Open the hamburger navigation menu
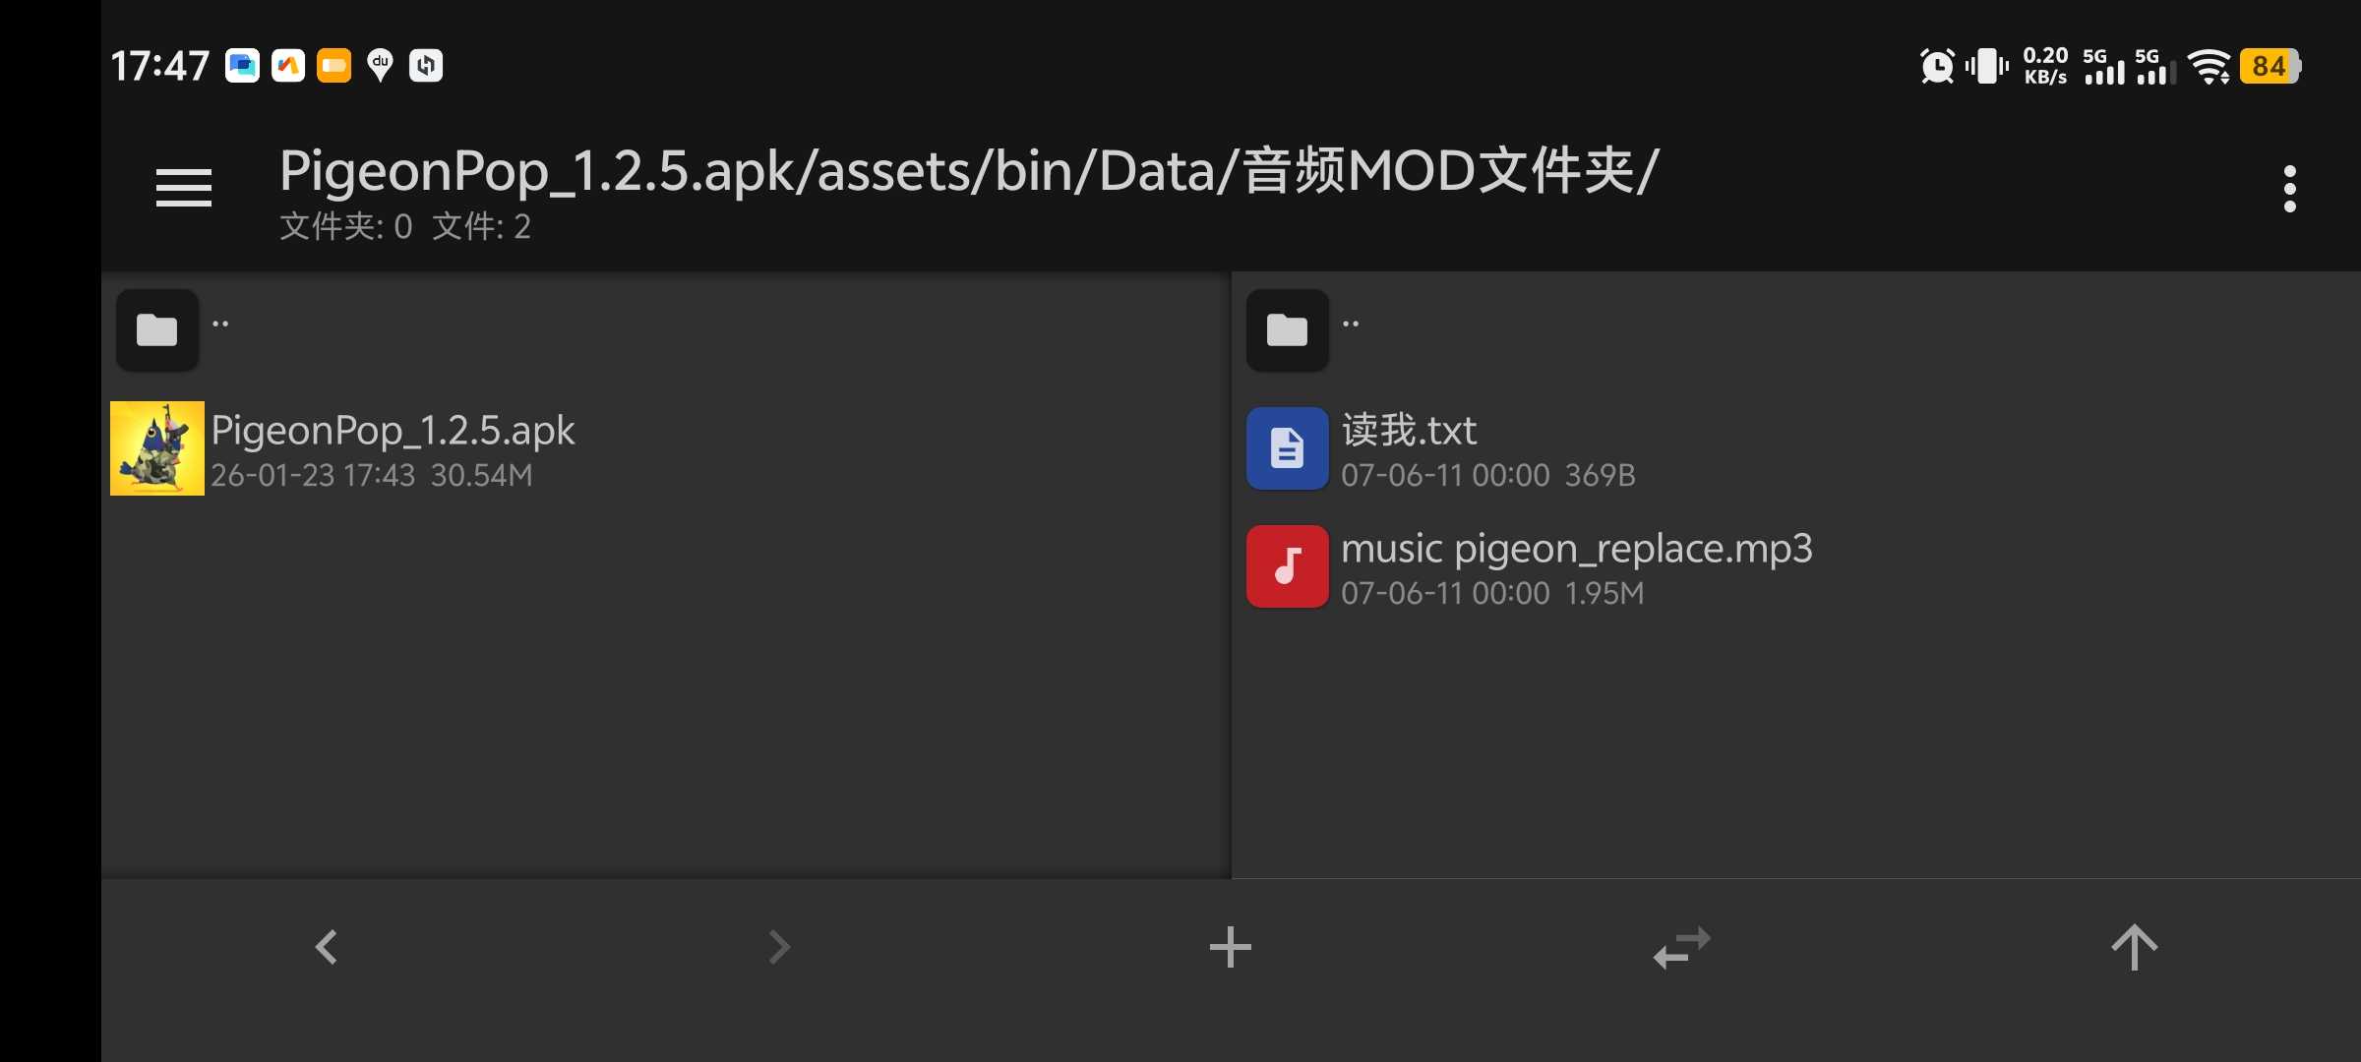Screen dimensions: 2361x1062 pyautogui.click(x=184, y=188)
